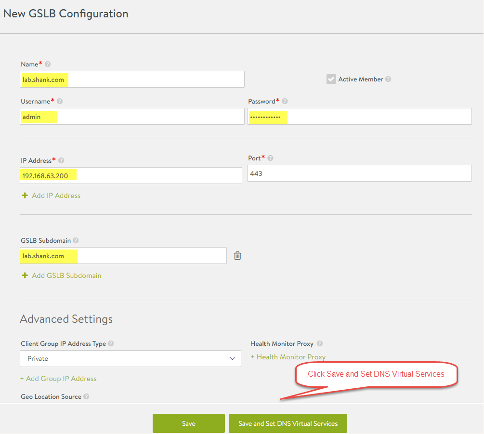Show help tooltip for Password field
This screenshot has width=484, height=434.
pyautogui.click(x=285, y=101)
